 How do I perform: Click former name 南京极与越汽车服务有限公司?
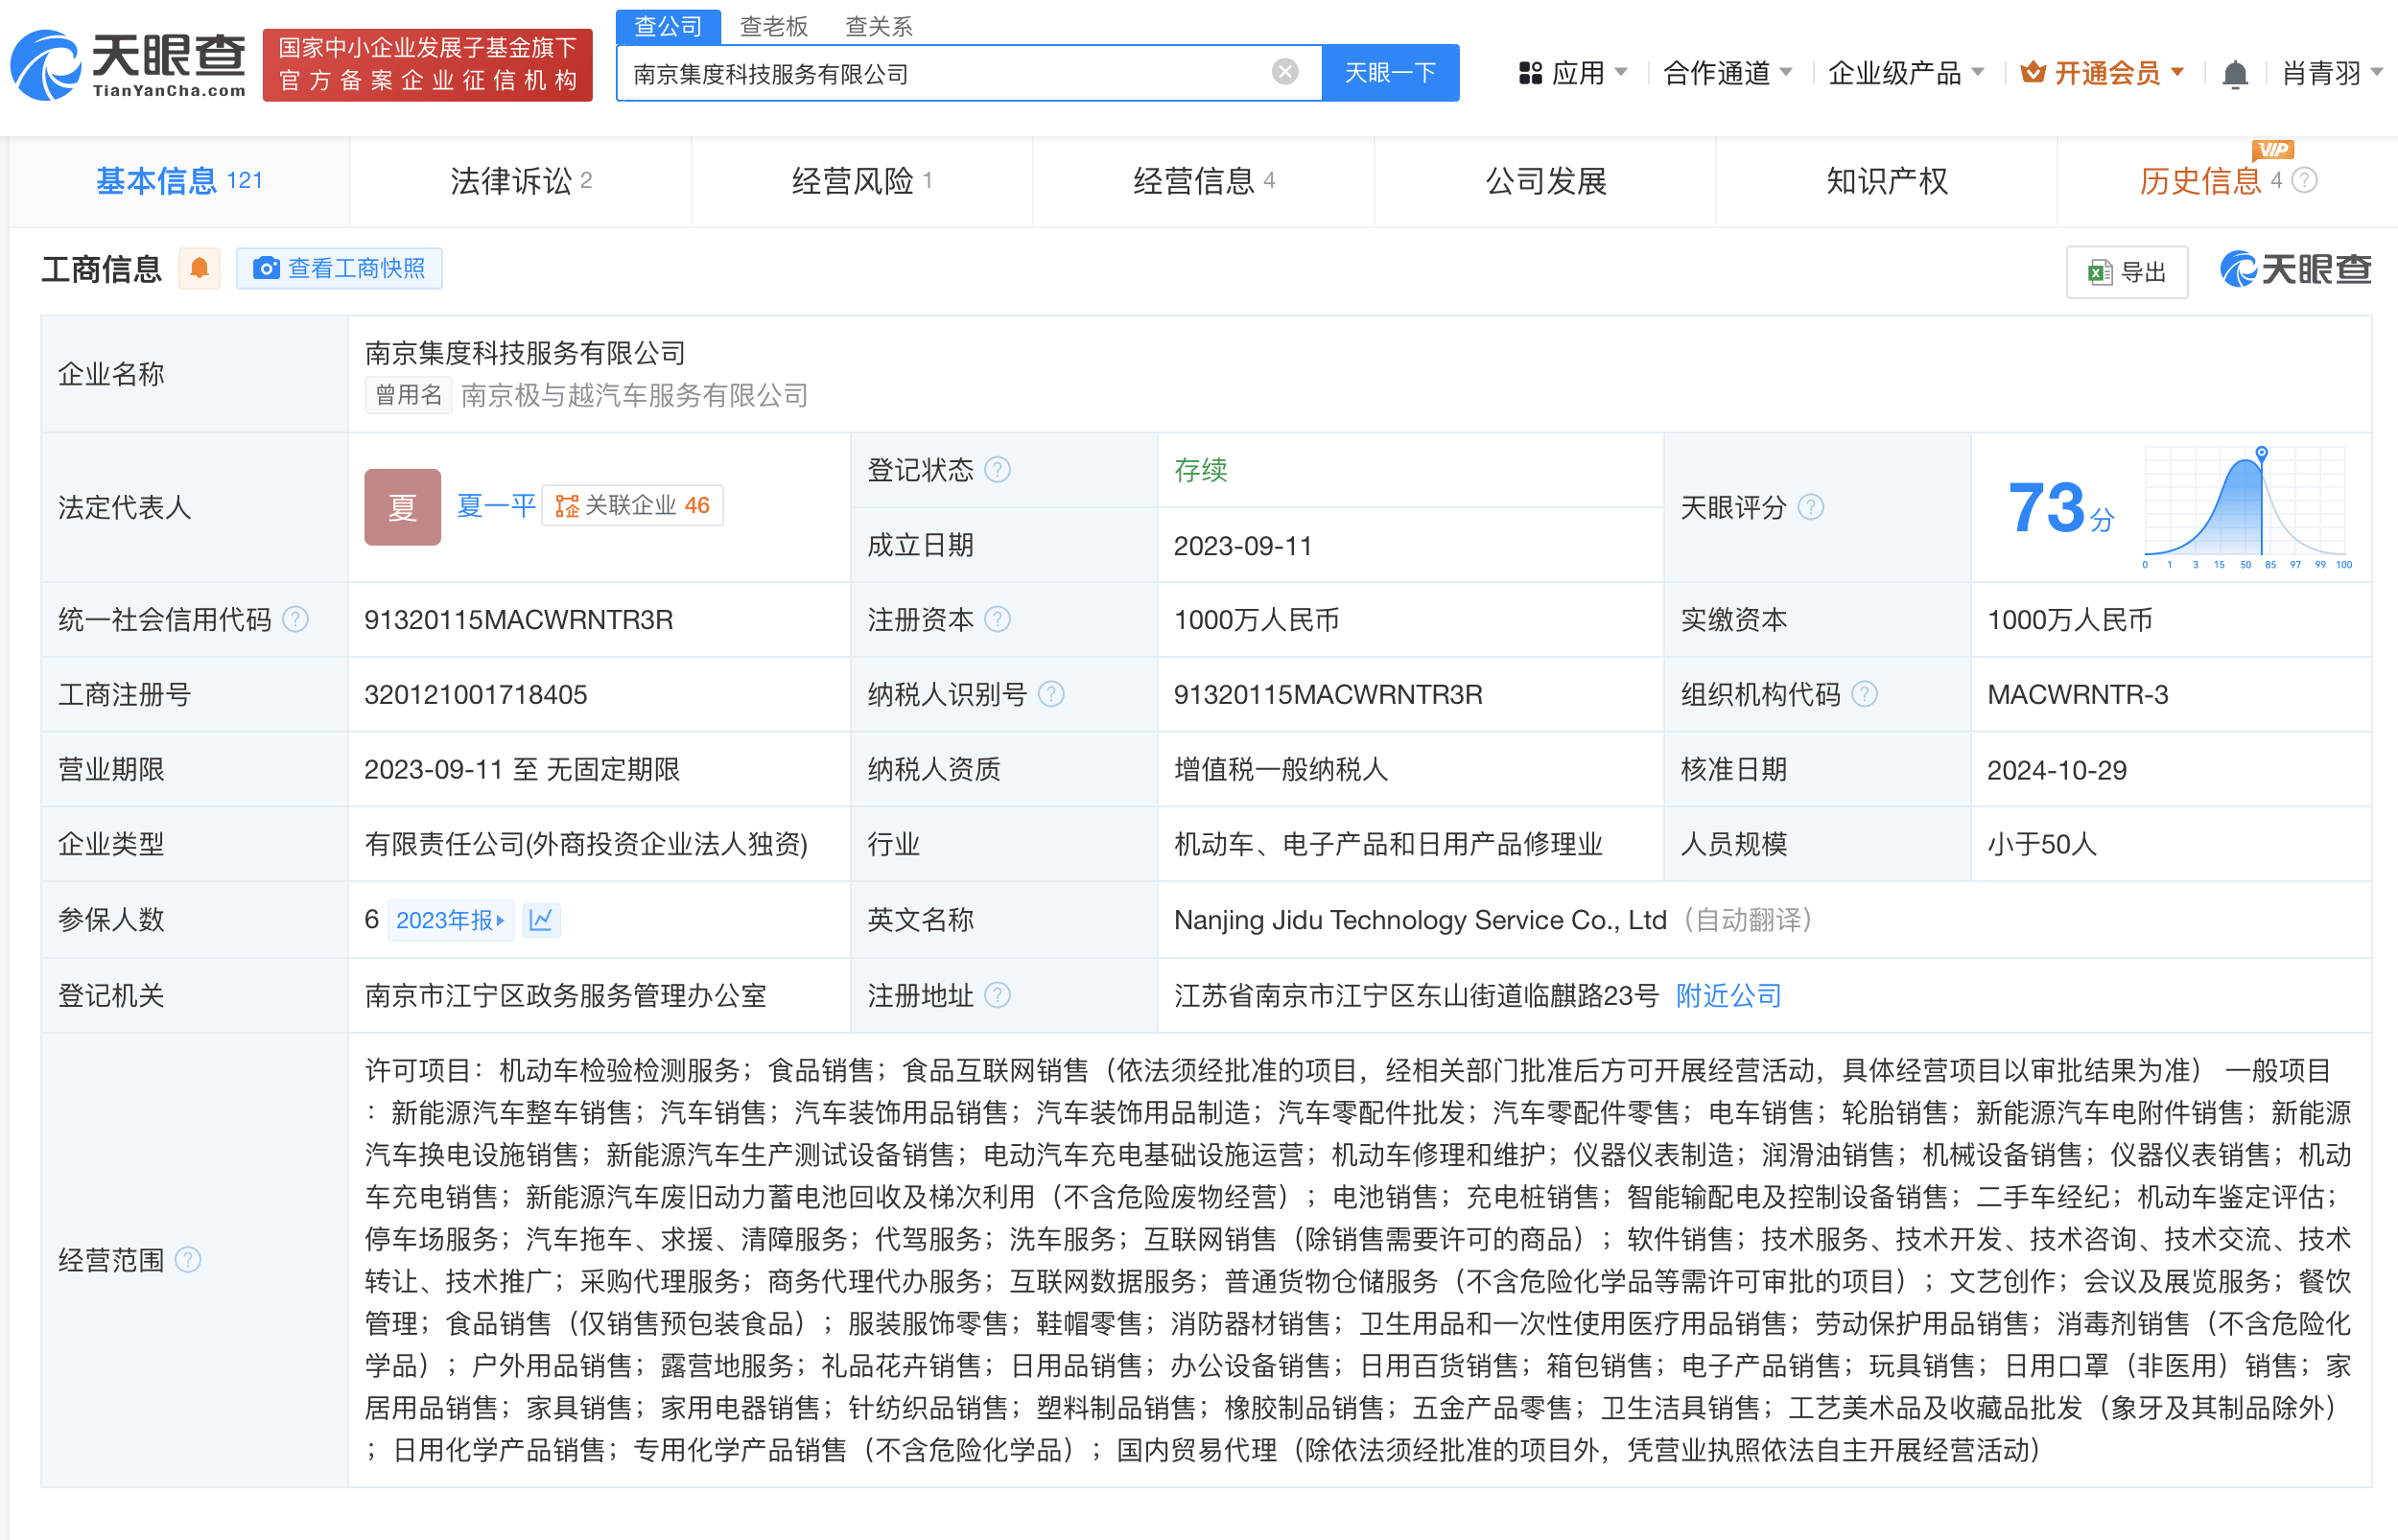coord(634,395)
